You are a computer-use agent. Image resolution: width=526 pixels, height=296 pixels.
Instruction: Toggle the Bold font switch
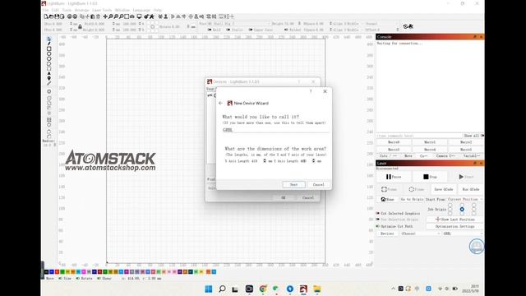pyautogui.click(x=210, y=30)
